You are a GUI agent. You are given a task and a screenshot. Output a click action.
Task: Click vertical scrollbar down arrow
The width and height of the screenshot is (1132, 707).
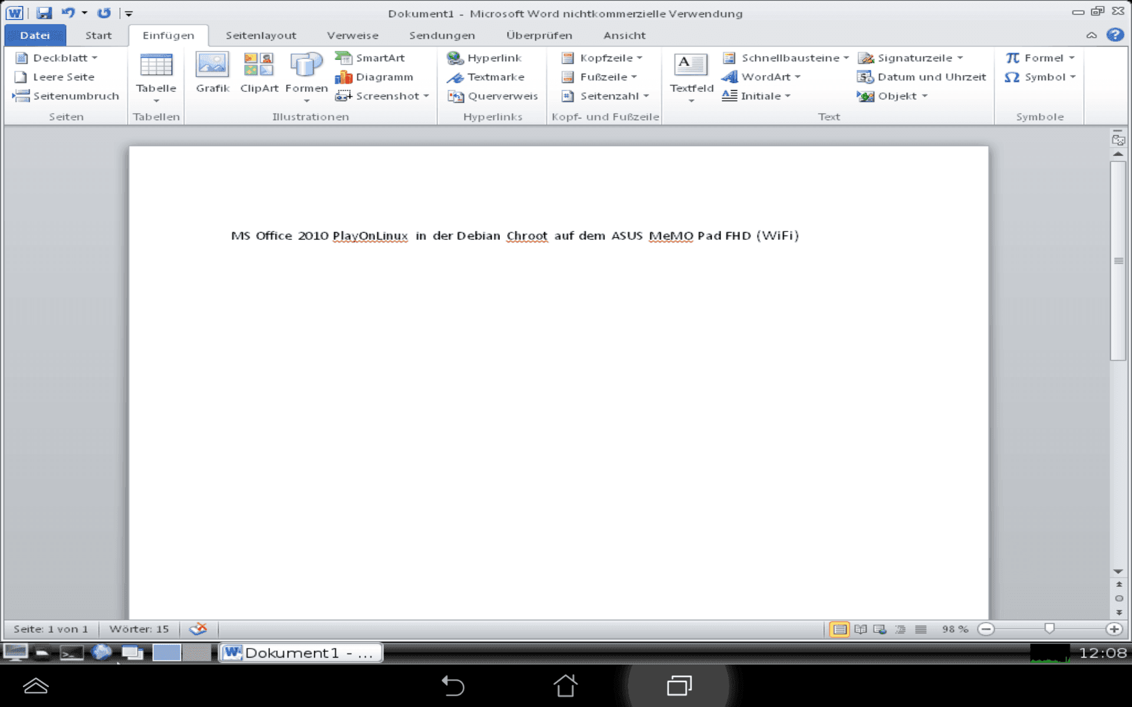pos(1118,571)
